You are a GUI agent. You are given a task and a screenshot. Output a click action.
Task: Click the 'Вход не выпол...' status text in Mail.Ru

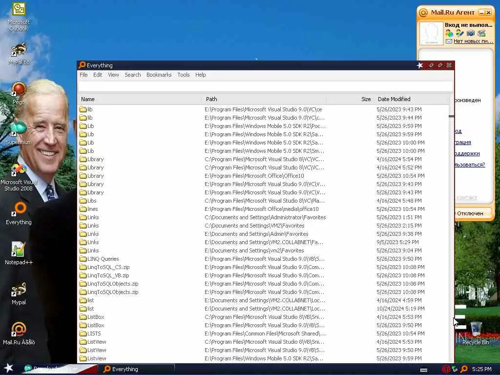pyautogui.click(x=468, y=25)
